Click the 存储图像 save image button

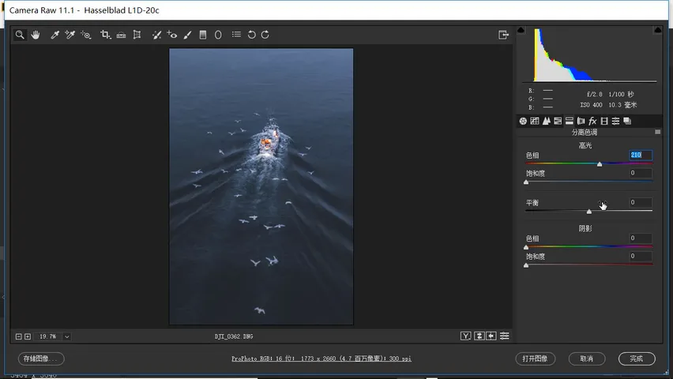tap(41, 358)
